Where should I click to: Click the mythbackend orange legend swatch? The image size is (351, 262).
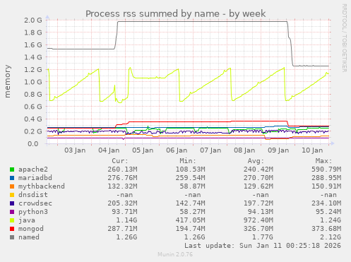12,186
